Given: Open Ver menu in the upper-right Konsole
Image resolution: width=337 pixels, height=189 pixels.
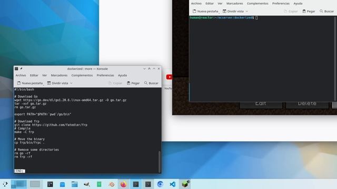Looking at the screenshot, I should tap(220, 4).
